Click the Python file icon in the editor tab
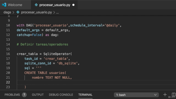The width and height of the screenshot is (176, 99). click(36, 5)
